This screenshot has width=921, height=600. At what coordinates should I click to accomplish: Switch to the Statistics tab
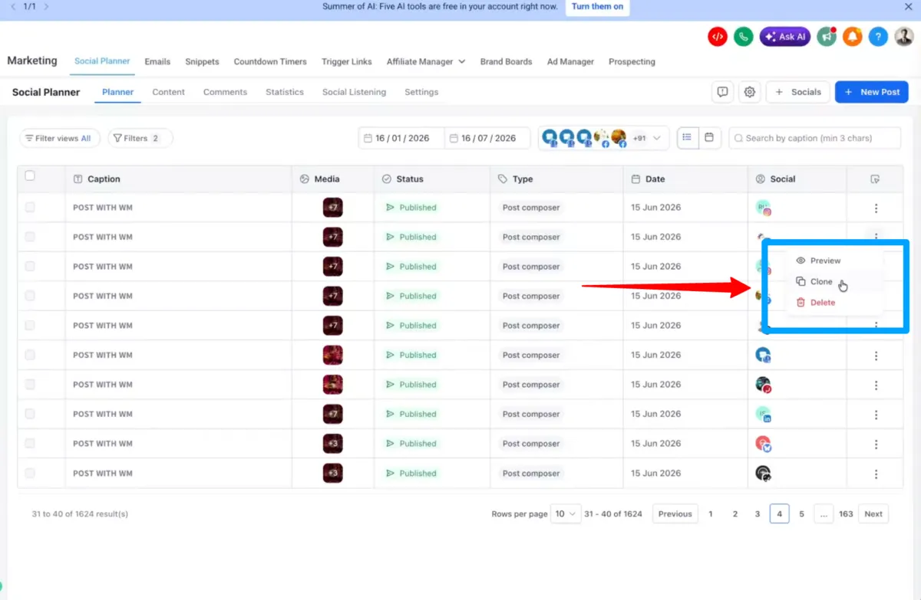(x=285, y=92)
